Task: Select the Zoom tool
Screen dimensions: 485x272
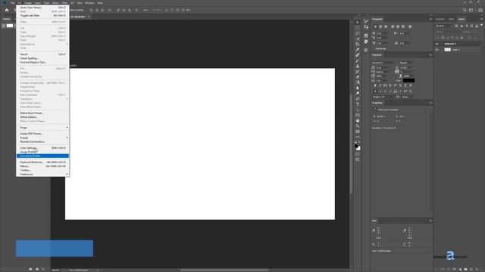Action: pos(357,126)
